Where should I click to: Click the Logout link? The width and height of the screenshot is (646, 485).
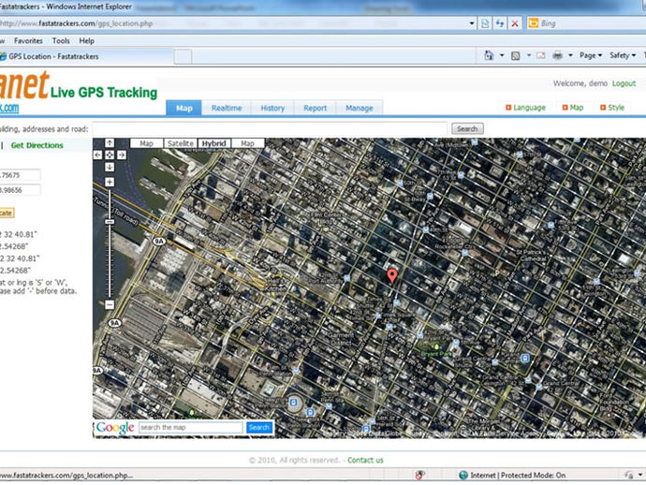(624, 83)
